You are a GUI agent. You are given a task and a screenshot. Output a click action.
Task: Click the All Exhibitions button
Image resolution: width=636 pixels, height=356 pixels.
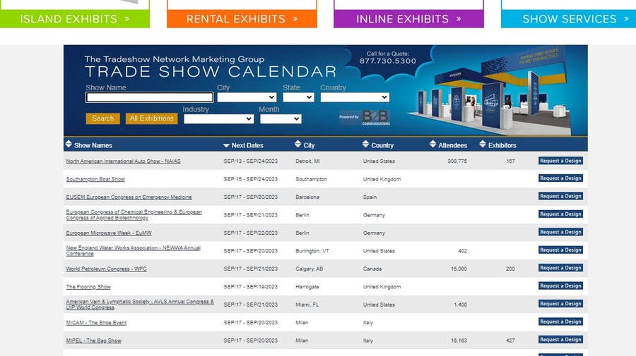click(x=151, y=118)
